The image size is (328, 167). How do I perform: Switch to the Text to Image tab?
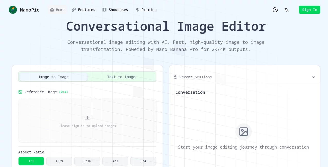121,77
